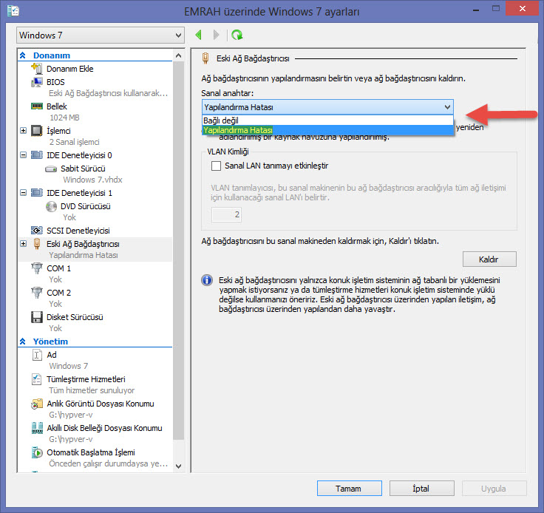This screenshot has height=513, width=544.
Task: Click the green back navigation arrow
Action: tap(198, 35)
